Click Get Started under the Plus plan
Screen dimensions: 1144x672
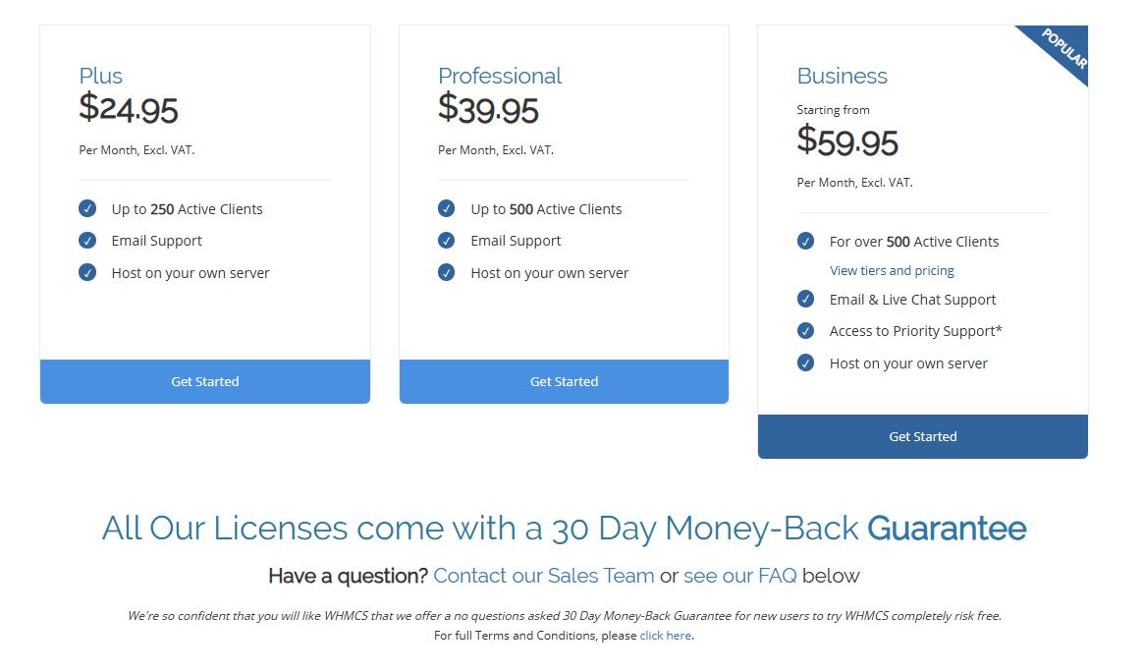click(205, 381)
